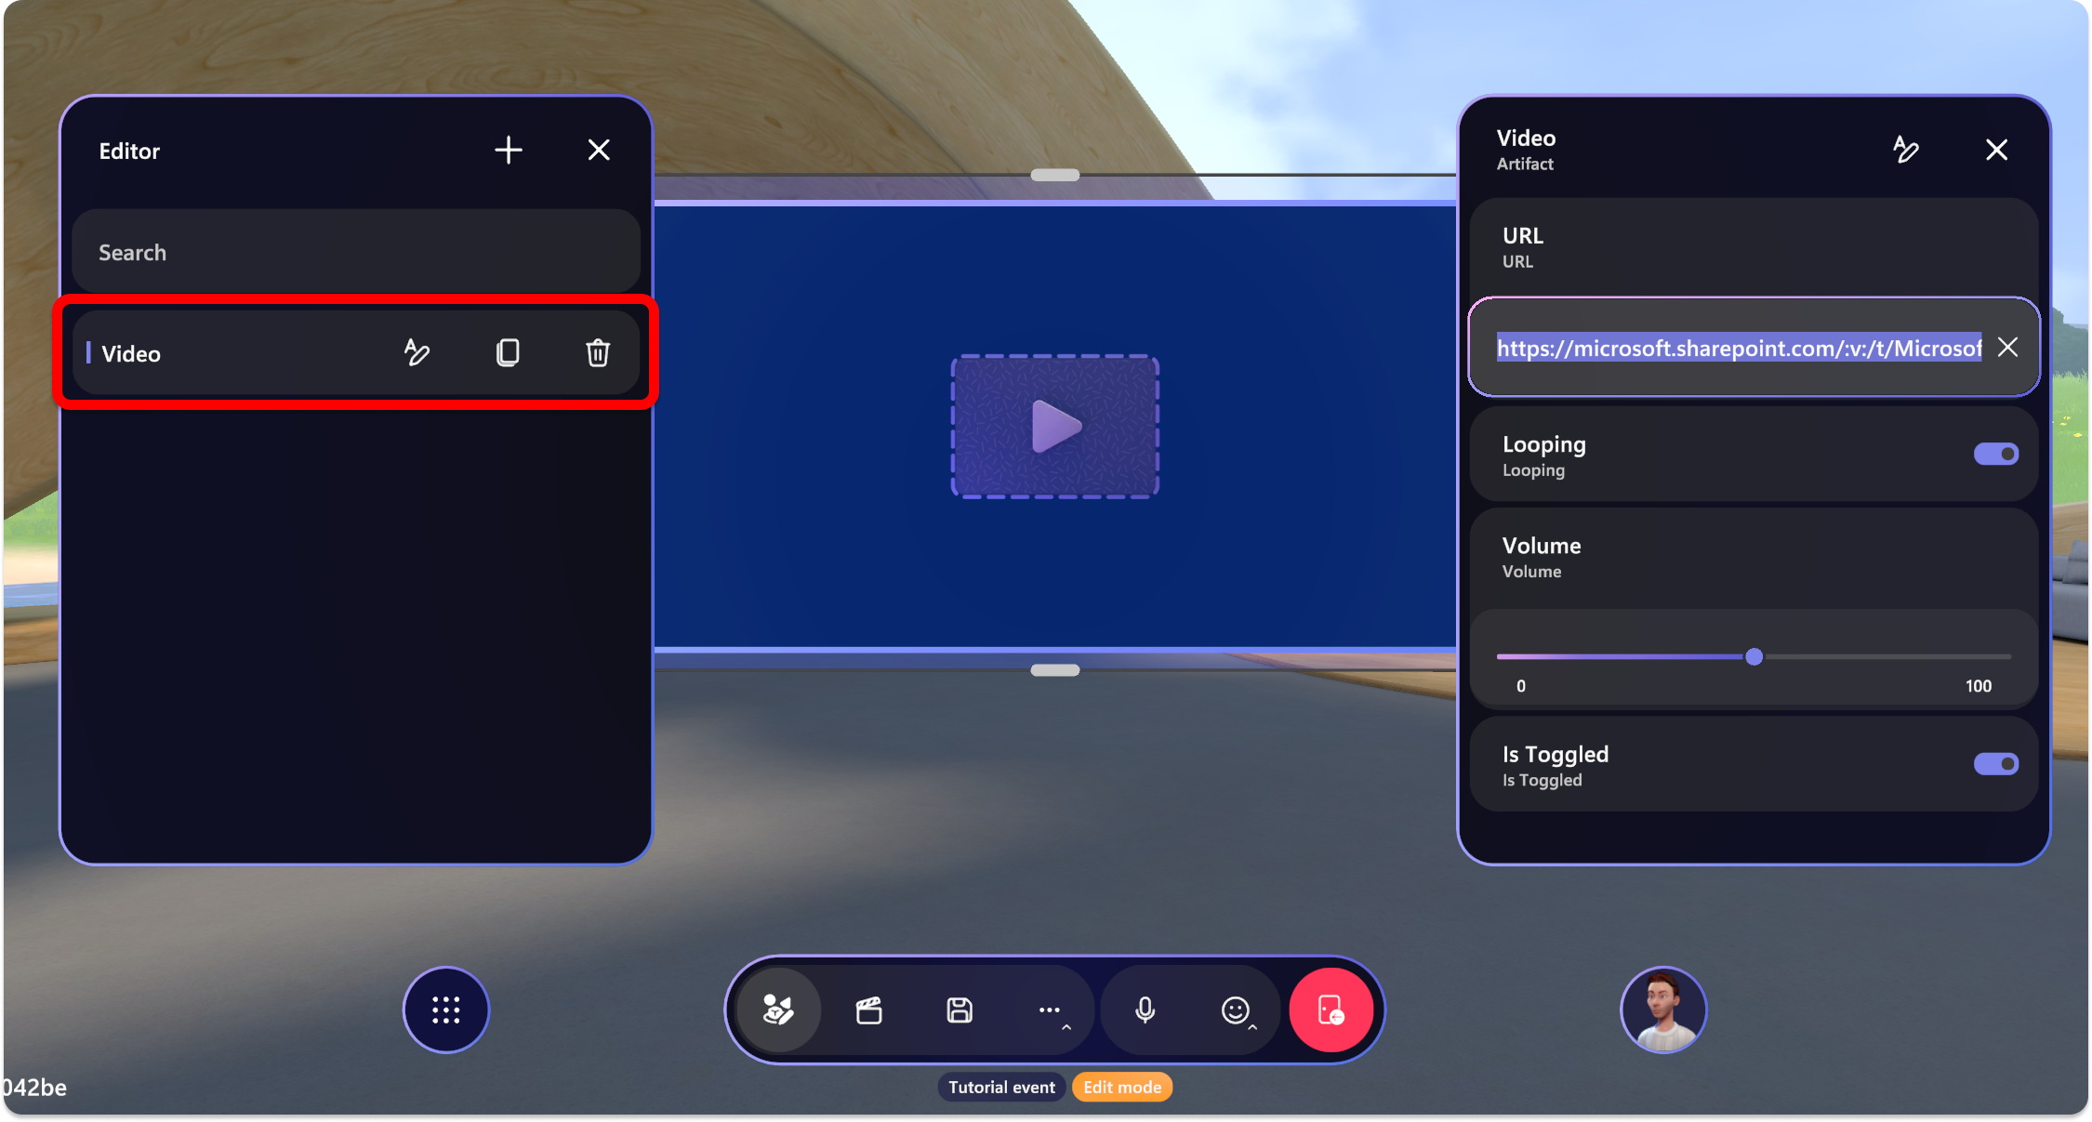The image size is (2092, 1122).
Task: Select Tutorial event label at bottom bar
Action: (999, 1086)
